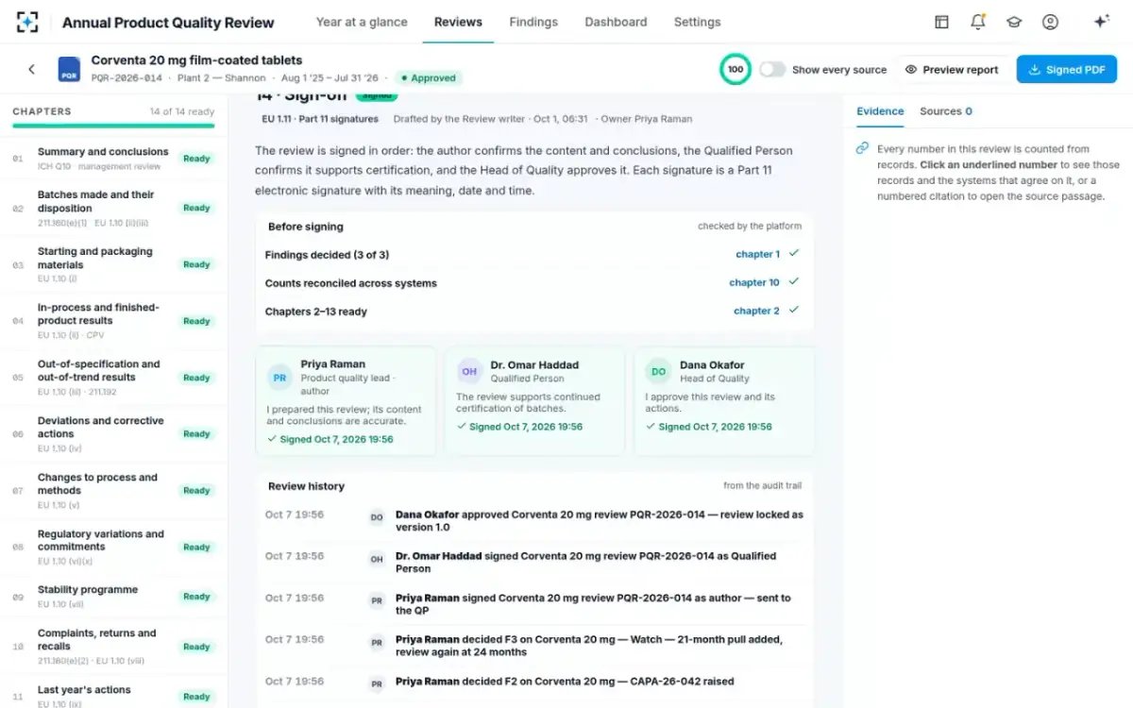Click the 100 readiness score ring
1133x708 pixels.
pyautogui.click(x=736, y=69)
